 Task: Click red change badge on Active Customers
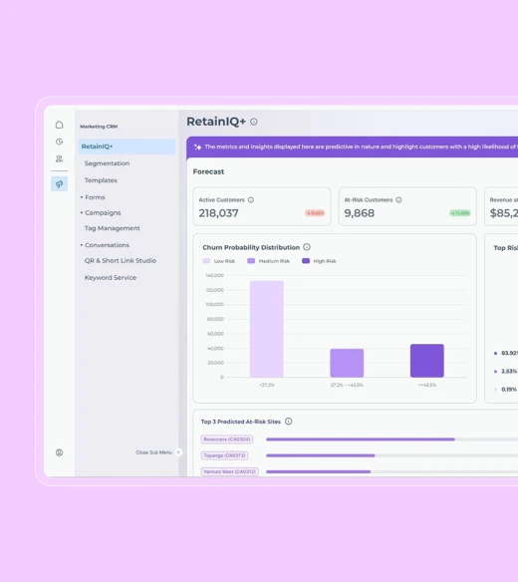pos(315,213)
